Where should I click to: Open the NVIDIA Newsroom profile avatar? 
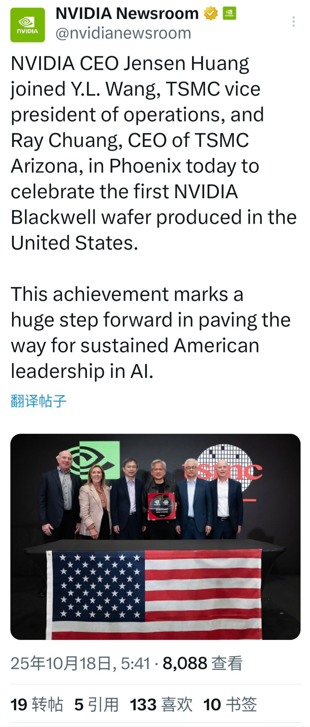click(28, 25)
